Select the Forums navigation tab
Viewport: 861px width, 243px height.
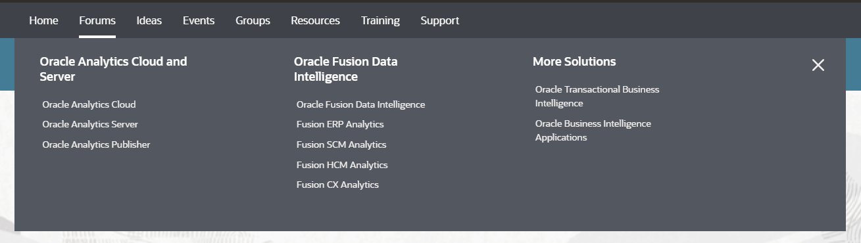pos(97,20)
